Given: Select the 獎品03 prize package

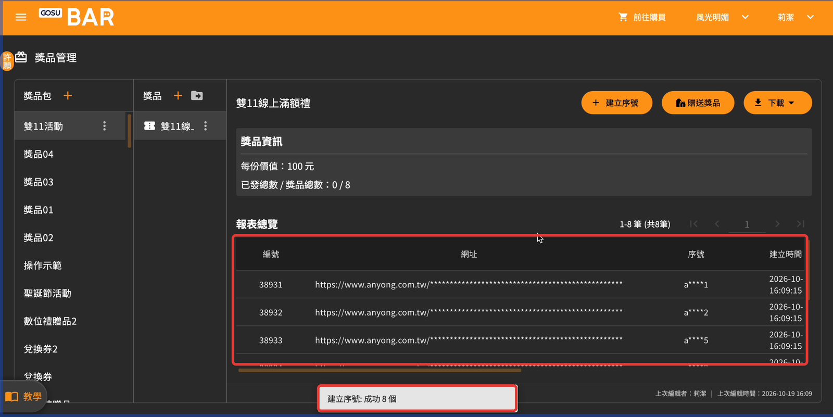Looking at the screenshot, I should [x=71, y=182].
